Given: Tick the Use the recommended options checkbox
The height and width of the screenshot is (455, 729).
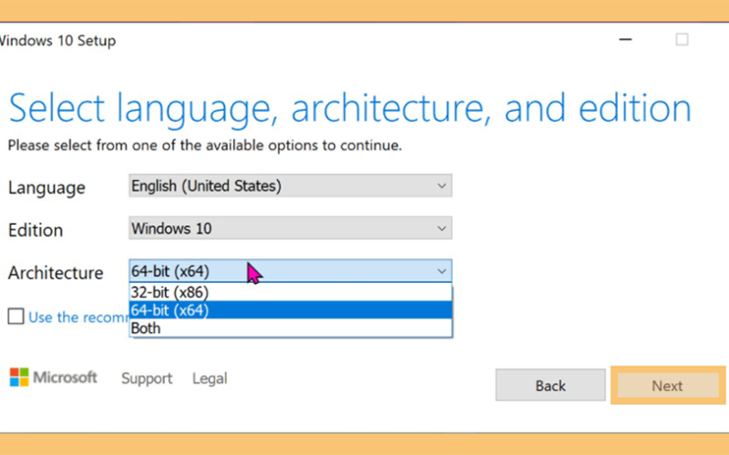Looking at the screenshot, I should 15,317.
